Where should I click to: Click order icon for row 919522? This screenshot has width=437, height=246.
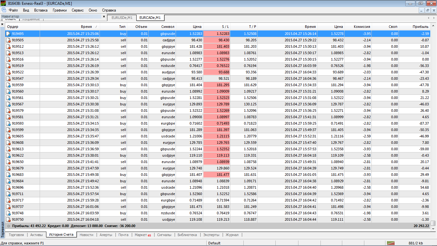[x=8, y=72]
